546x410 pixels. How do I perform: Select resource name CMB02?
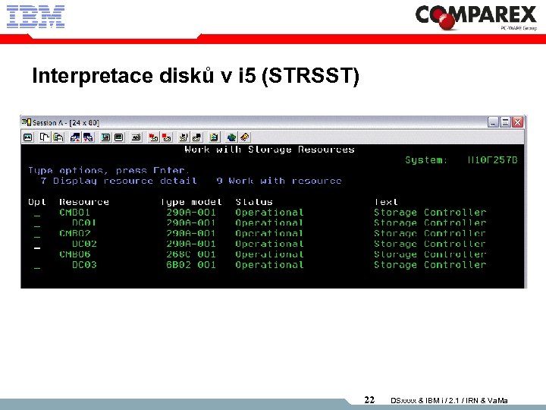pos(74,233)
